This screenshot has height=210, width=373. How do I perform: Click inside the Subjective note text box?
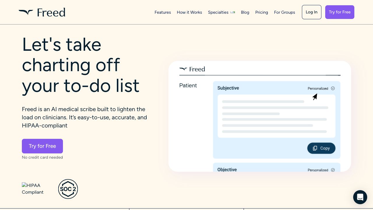point(276,116)
